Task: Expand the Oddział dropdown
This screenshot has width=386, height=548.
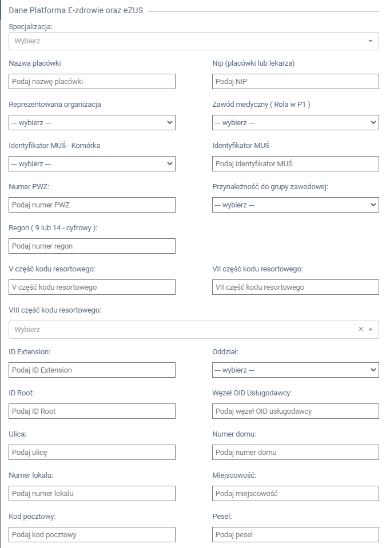Action: (295, 370)
